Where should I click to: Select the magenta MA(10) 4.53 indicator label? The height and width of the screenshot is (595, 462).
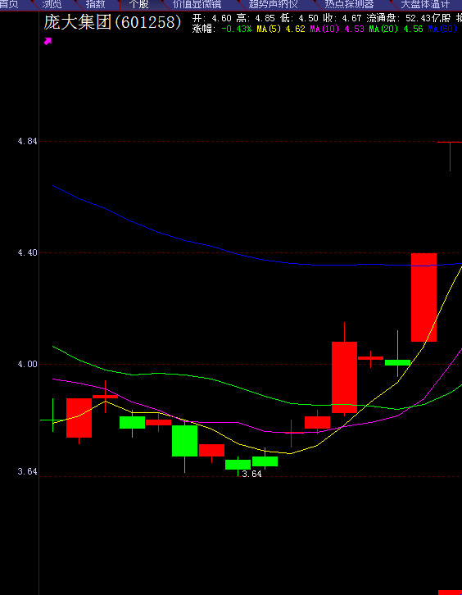tap(337, 29)
